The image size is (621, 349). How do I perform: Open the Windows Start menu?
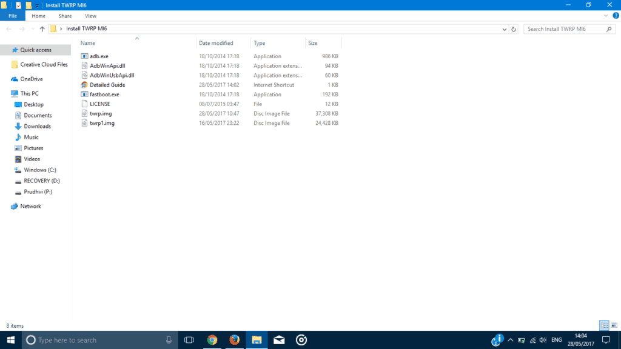pyautogui.click(x=11, y=340)
